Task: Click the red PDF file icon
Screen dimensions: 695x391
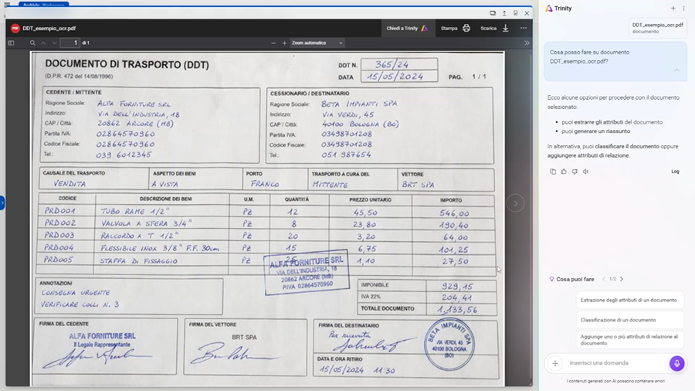Action: [15, 29]
